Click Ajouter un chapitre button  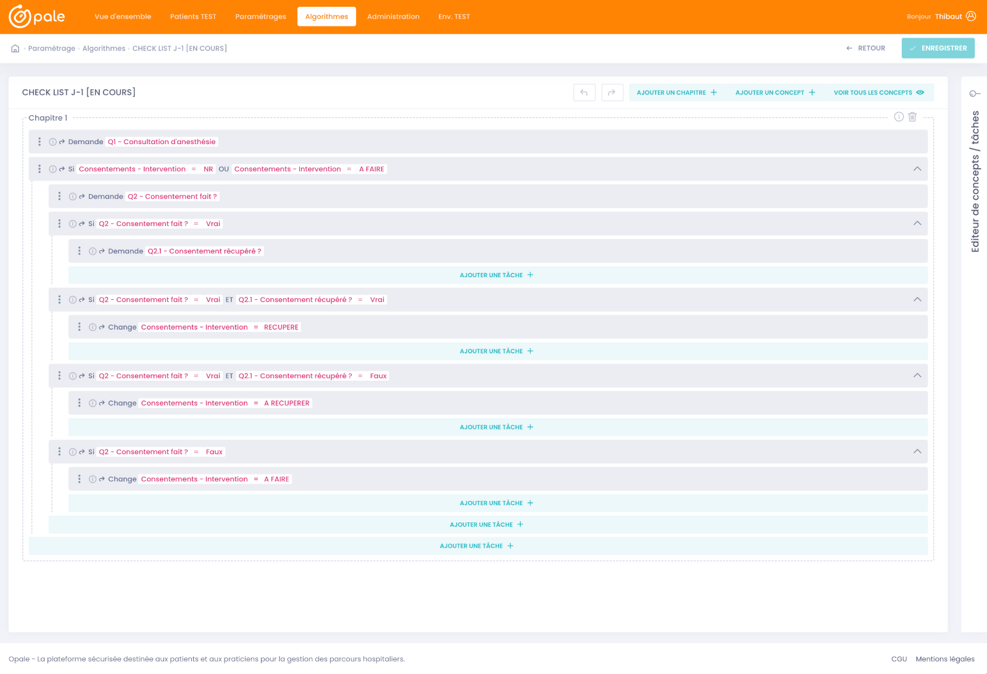[x=677, y=92]
